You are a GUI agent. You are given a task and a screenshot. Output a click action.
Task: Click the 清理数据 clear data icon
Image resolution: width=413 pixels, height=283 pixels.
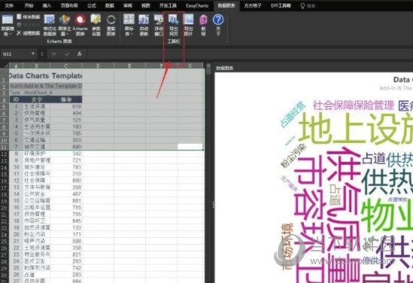(19, 33)
